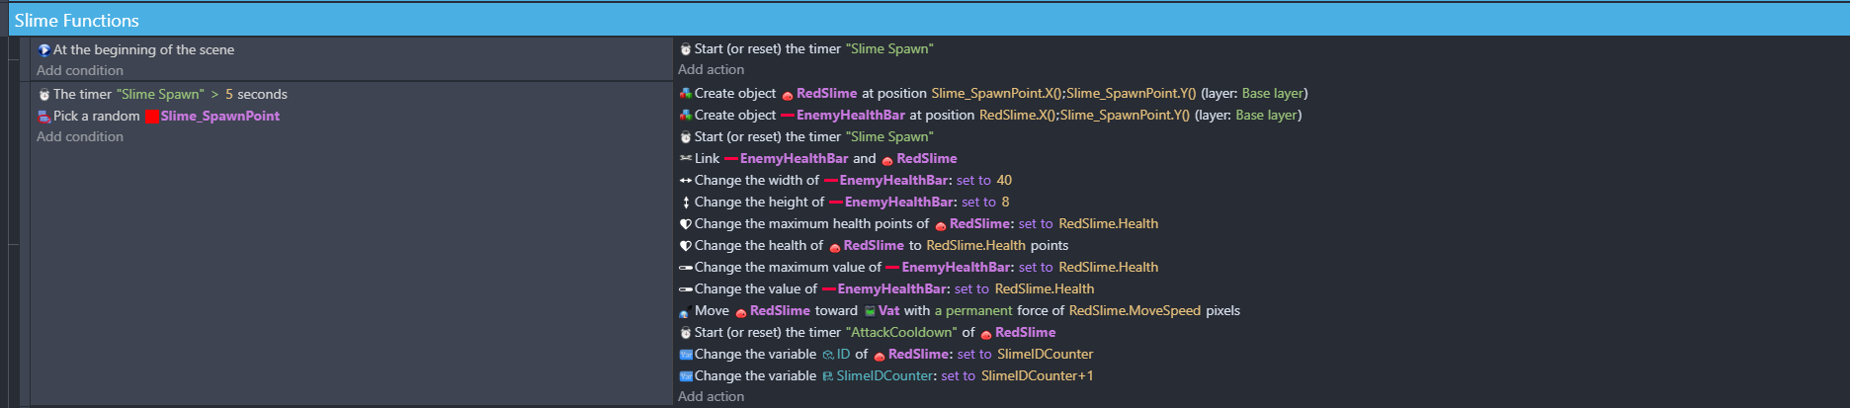Click 'a permanent' force parameter in the Move action
Viewport: 1850px width, 408px height.
click(972, 311)
